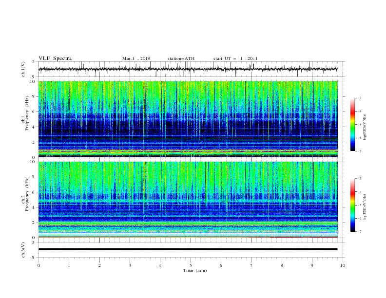
Task: Click the "1" tick on the time axis
Action: 69,265
